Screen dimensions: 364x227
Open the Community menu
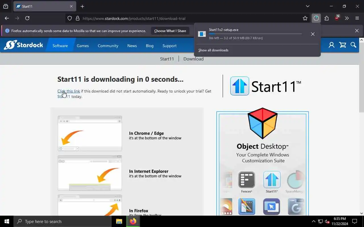108,46
